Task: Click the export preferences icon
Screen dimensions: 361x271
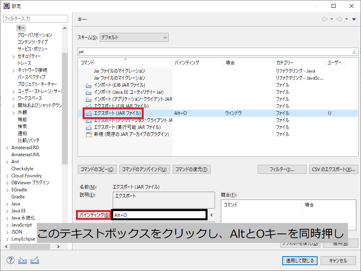Action: 34,260
